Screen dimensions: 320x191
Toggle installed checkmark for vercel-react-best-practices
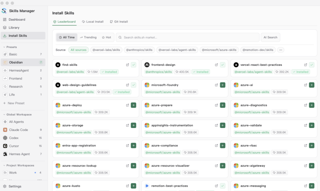point(311,65)
